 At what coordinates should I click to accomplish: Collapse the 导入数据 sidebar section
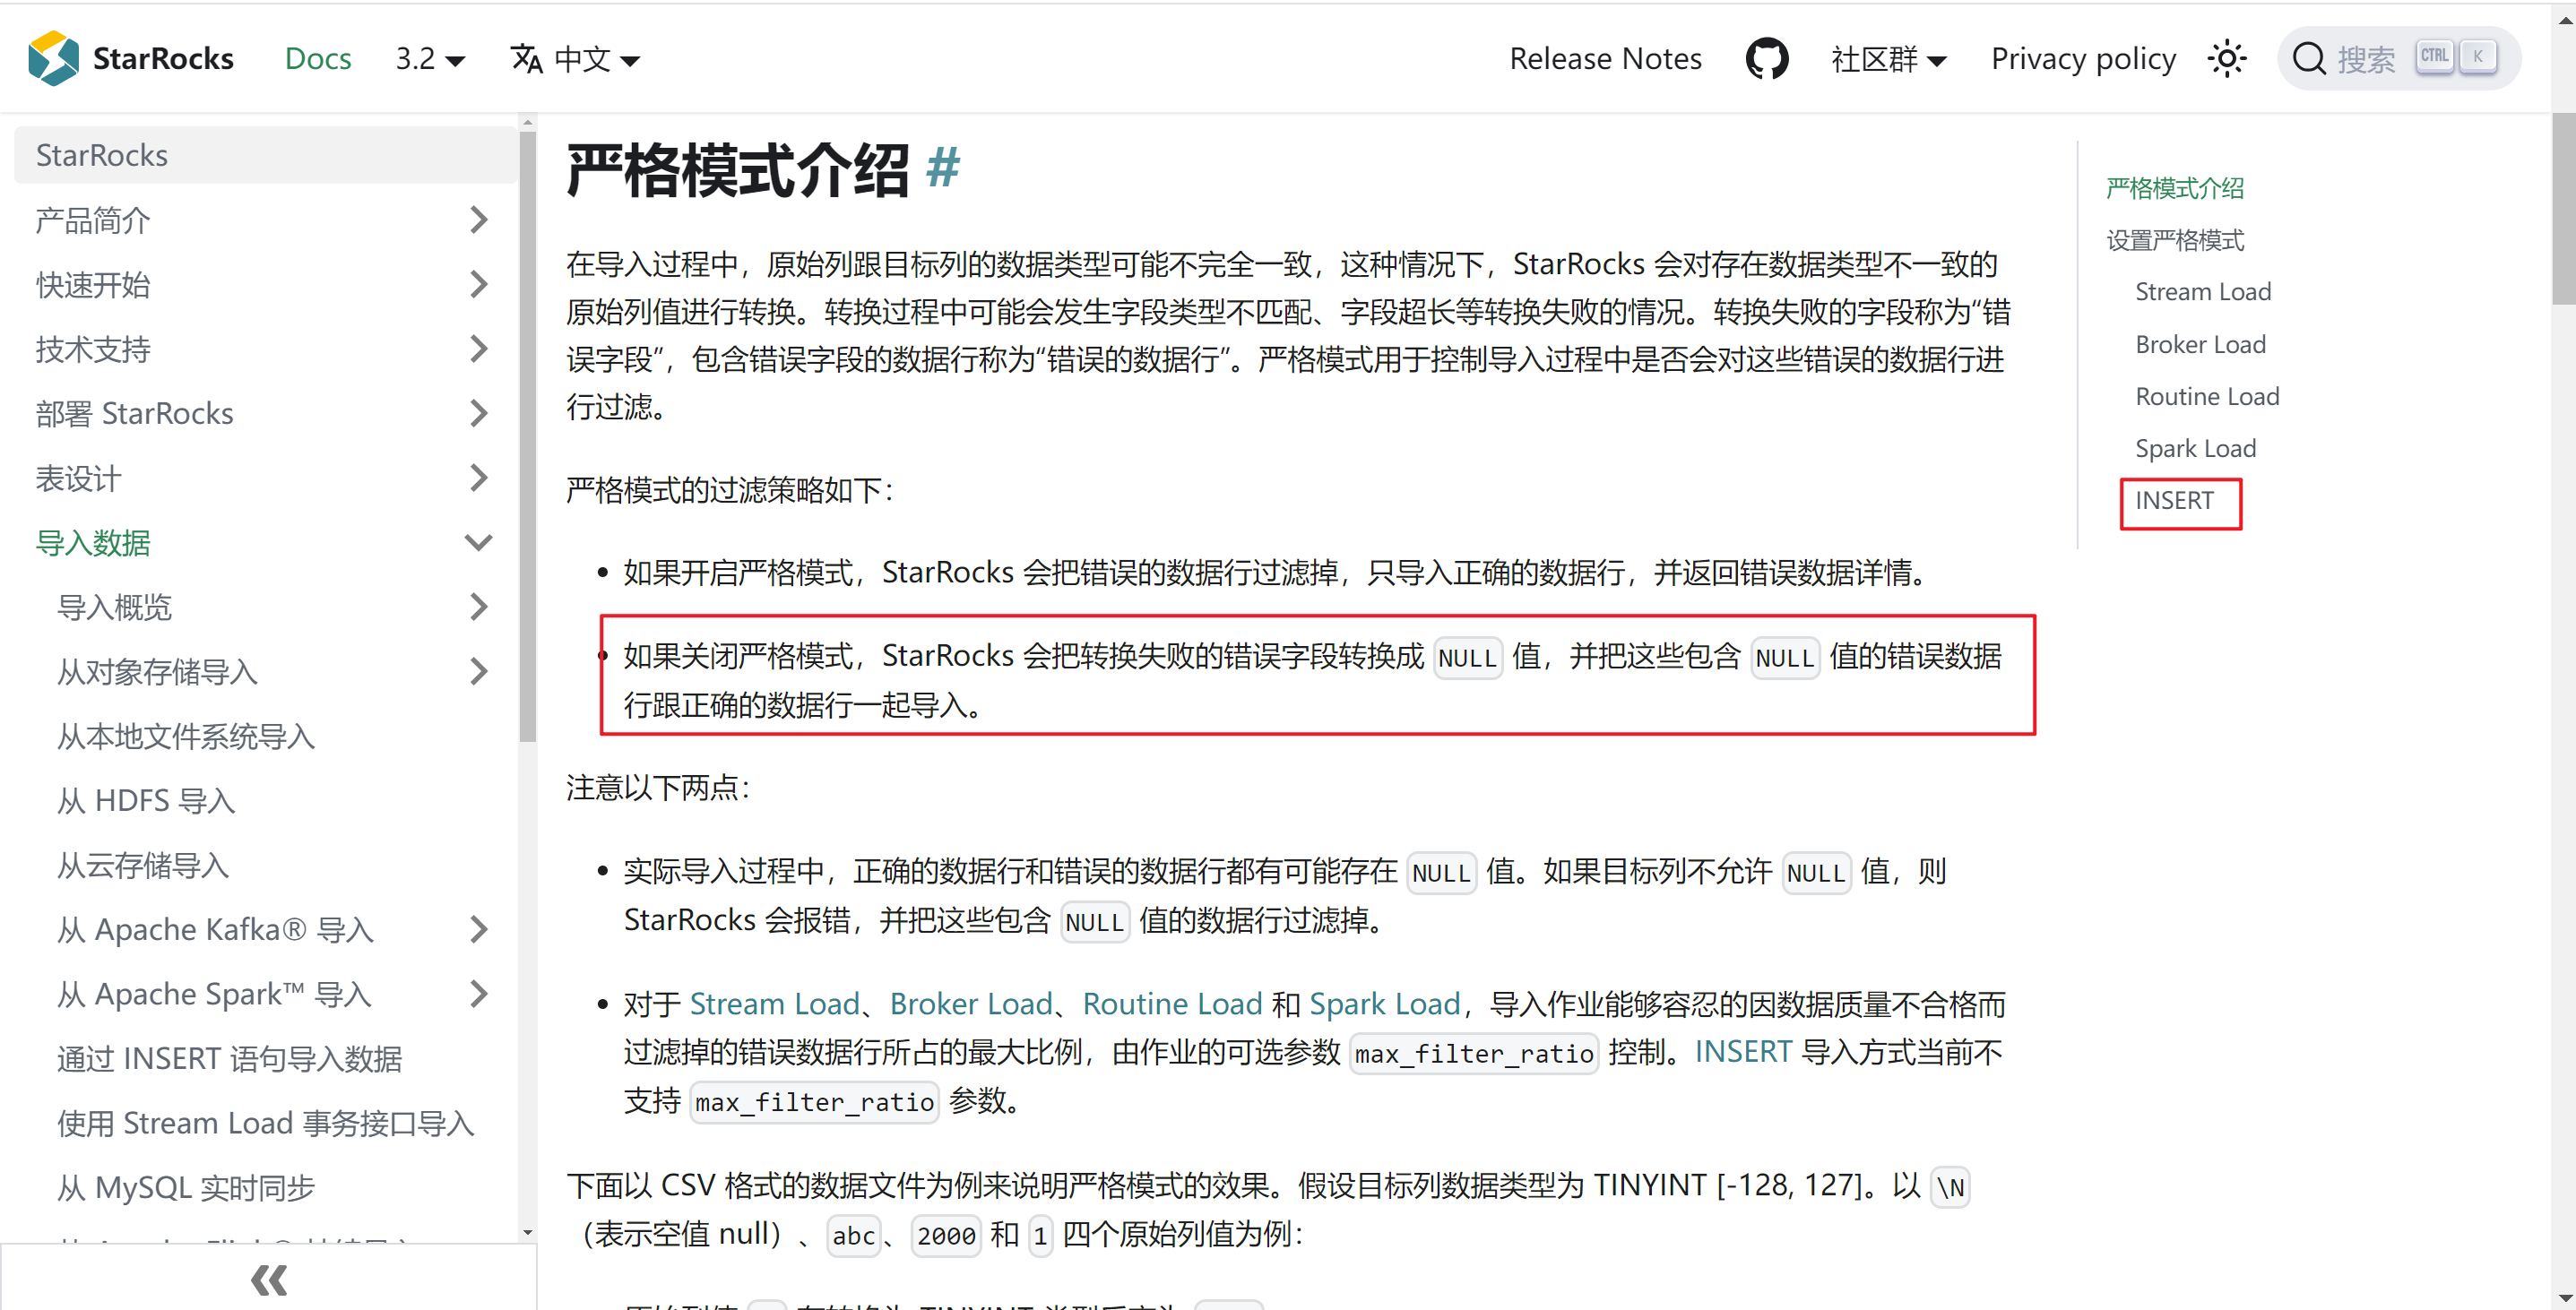[479, 542]
